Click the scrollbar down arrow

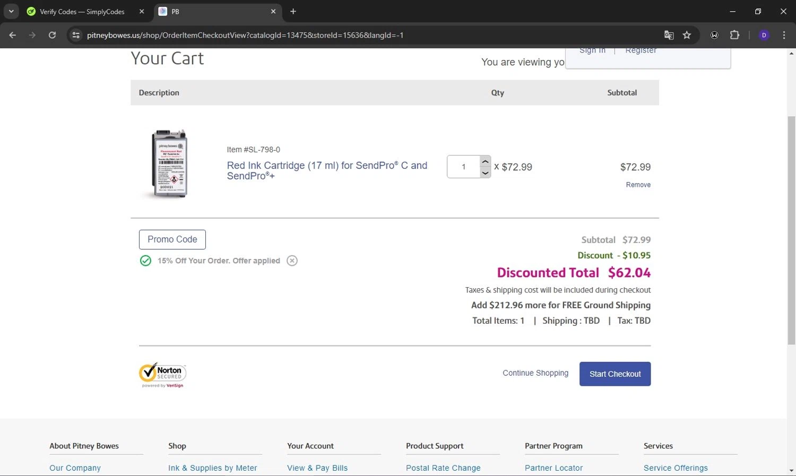coord(791,471)
